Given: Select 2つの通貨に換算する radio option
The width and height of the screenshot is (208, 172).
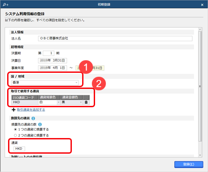Looking at the screenshot, I should click(x=15, y=135).
